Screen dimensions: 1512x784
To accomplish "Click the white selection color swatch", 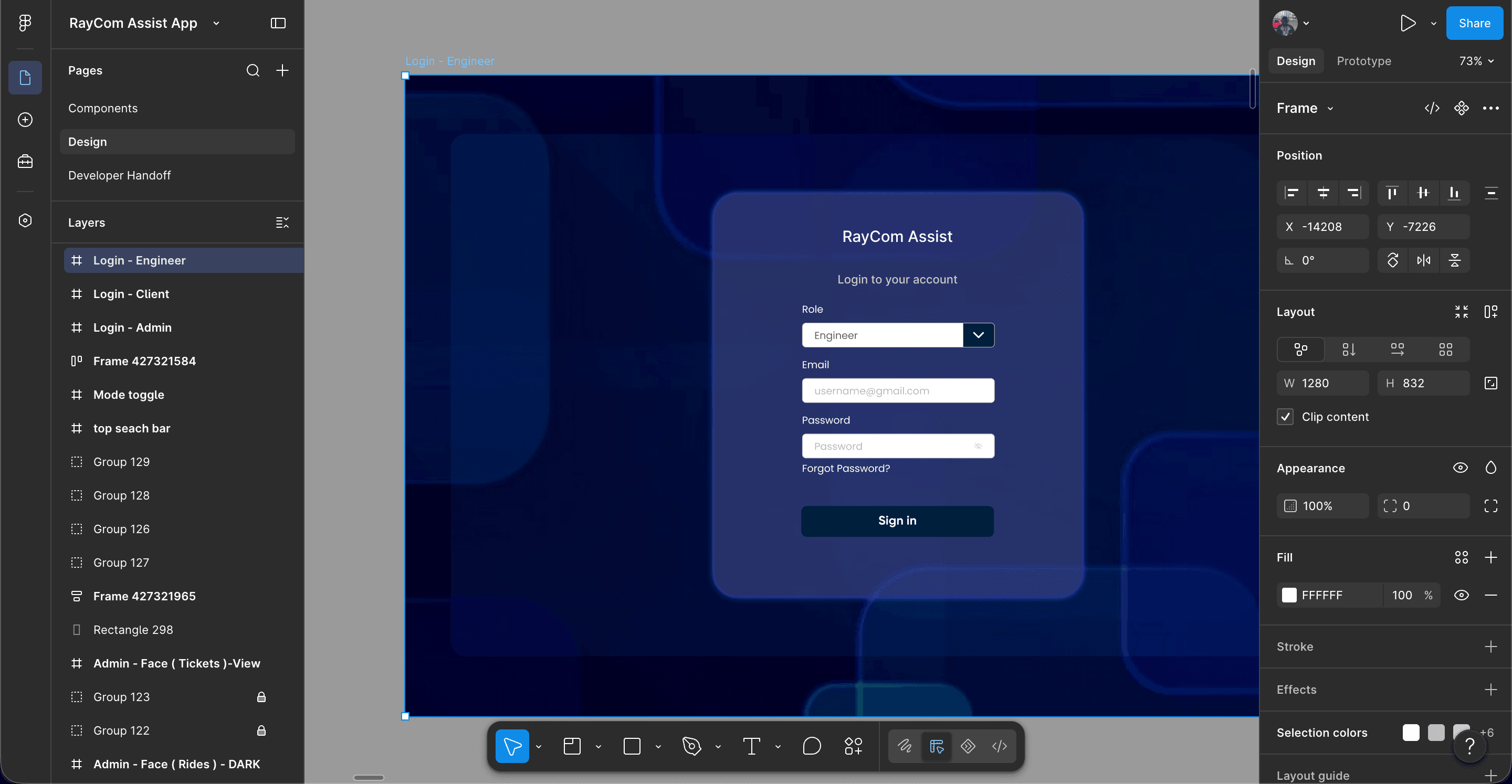I will [1411, 732].
